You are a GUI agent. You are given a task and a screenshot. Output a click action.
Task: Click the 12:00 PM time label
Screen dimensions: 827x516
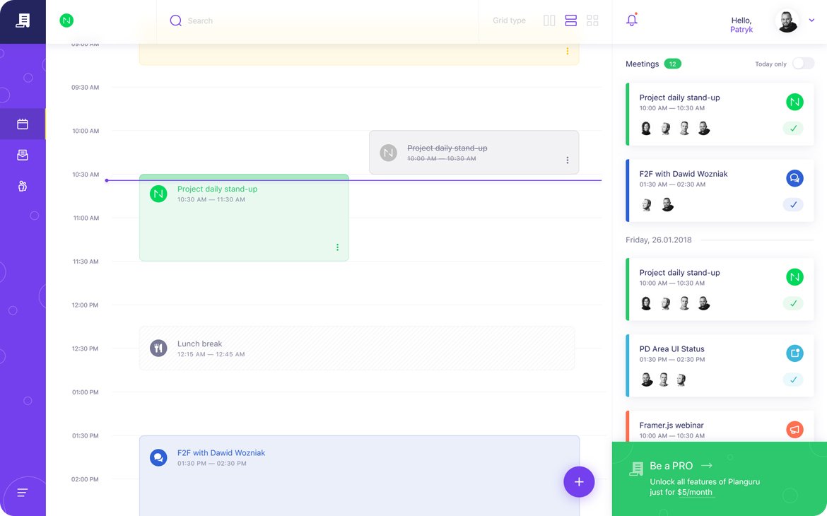coord(85,305)
